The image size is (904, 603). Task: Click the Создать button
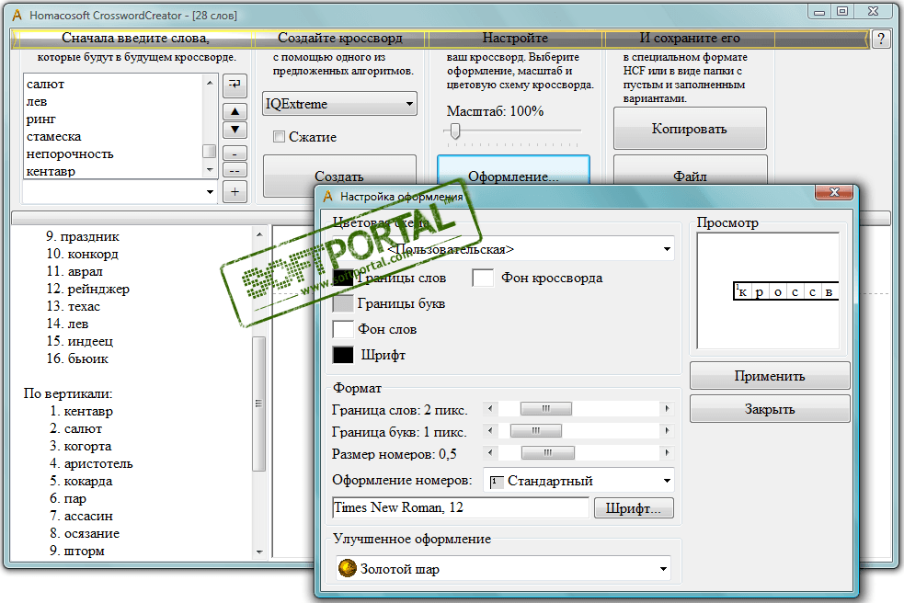point(339,176)
